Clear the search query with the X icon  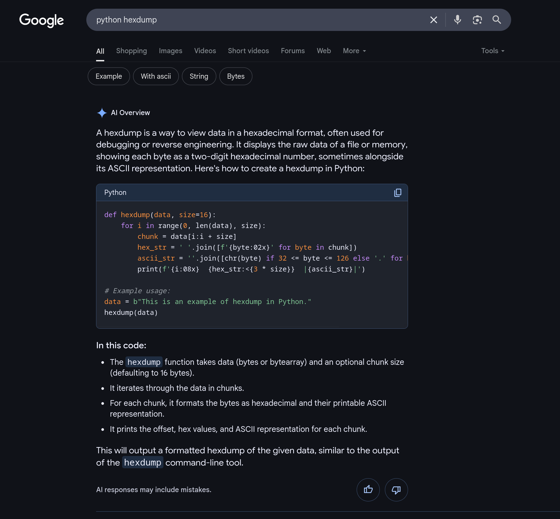(x=433, y=20)
